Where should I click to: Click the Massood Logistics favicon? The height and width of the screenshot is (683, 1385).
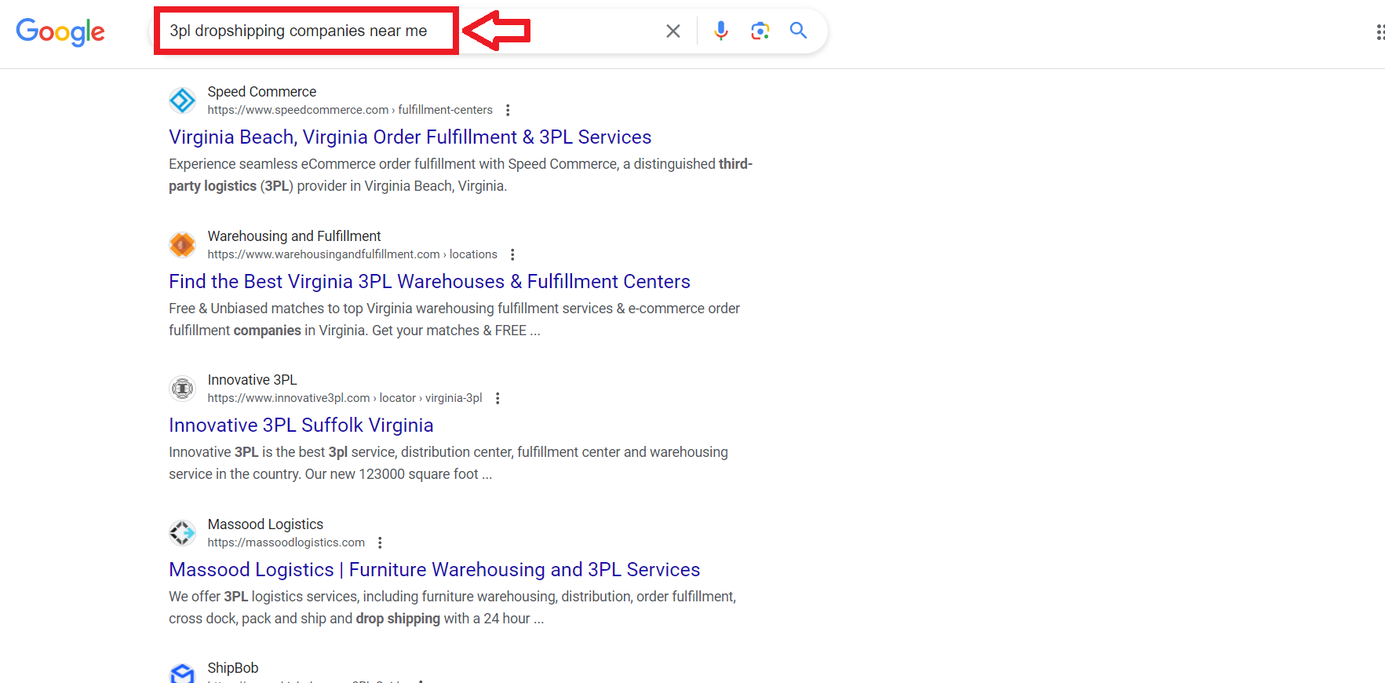pyautogui.click(x=182, y=533)
